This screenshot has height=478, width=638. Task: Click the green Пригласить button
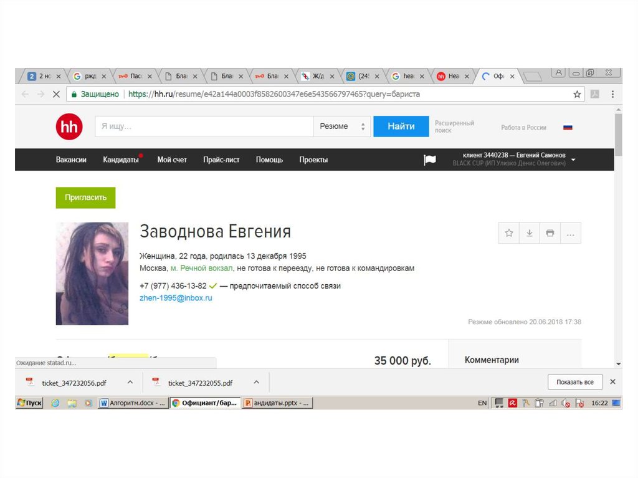pos(86,198)
